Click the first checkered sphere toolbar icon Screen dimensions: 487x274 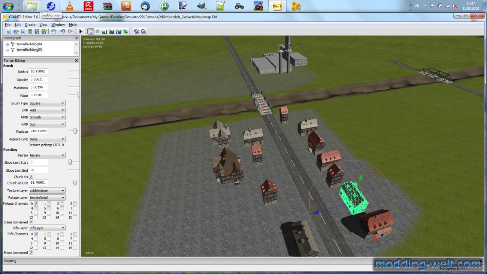click(136, 31)
